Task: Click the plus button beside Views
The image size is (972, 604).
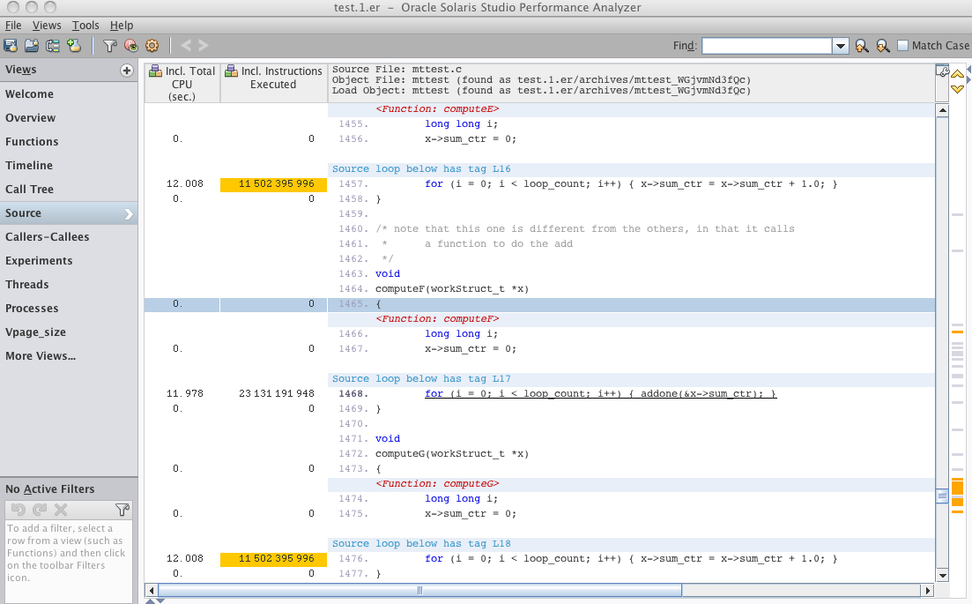Action: point(126,71)
